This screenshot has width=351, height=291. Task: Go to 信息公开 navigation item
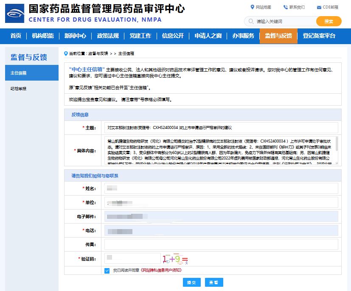click(173, 36)
